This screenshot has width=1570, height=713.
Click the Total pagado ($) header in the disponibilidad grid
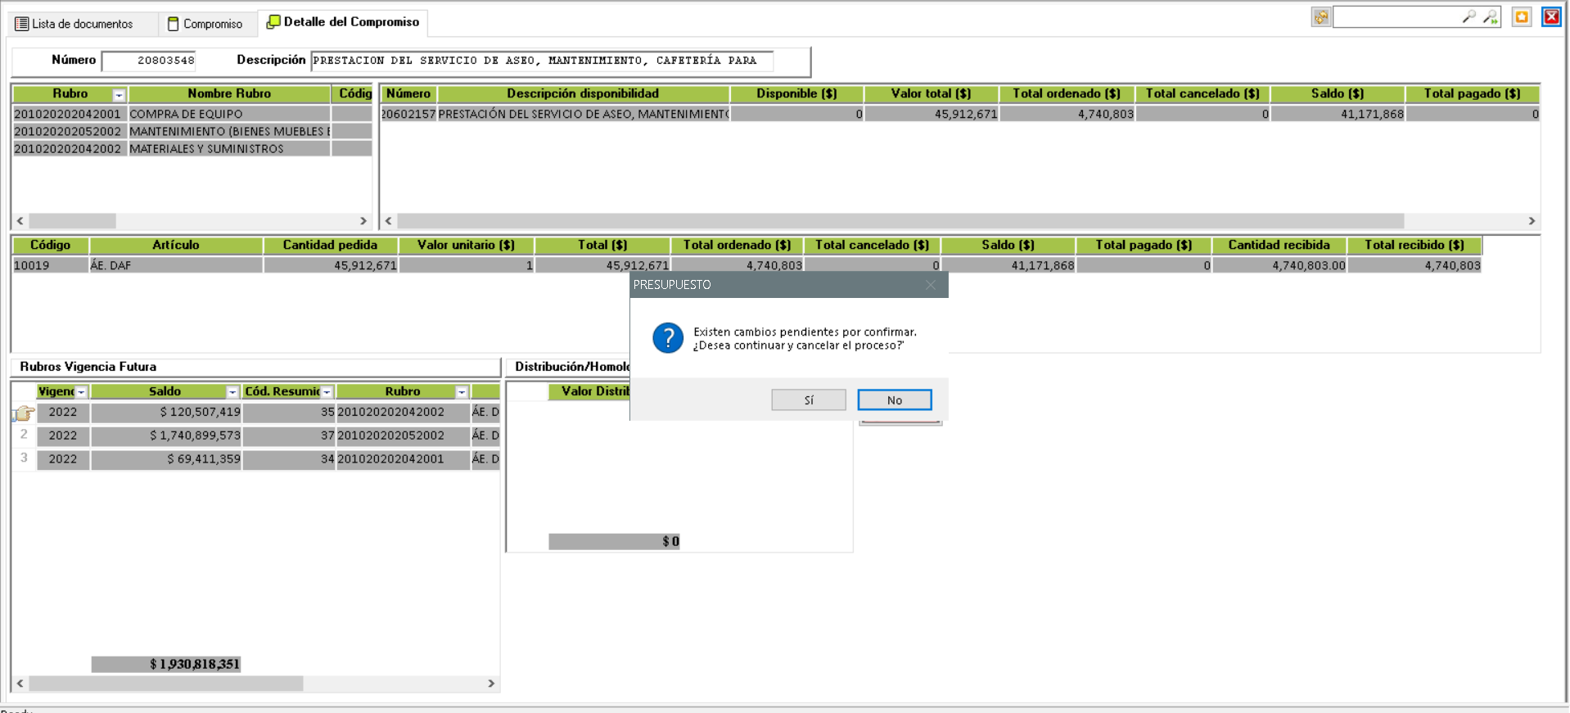pyautogui.click(x=1472, y=94)
